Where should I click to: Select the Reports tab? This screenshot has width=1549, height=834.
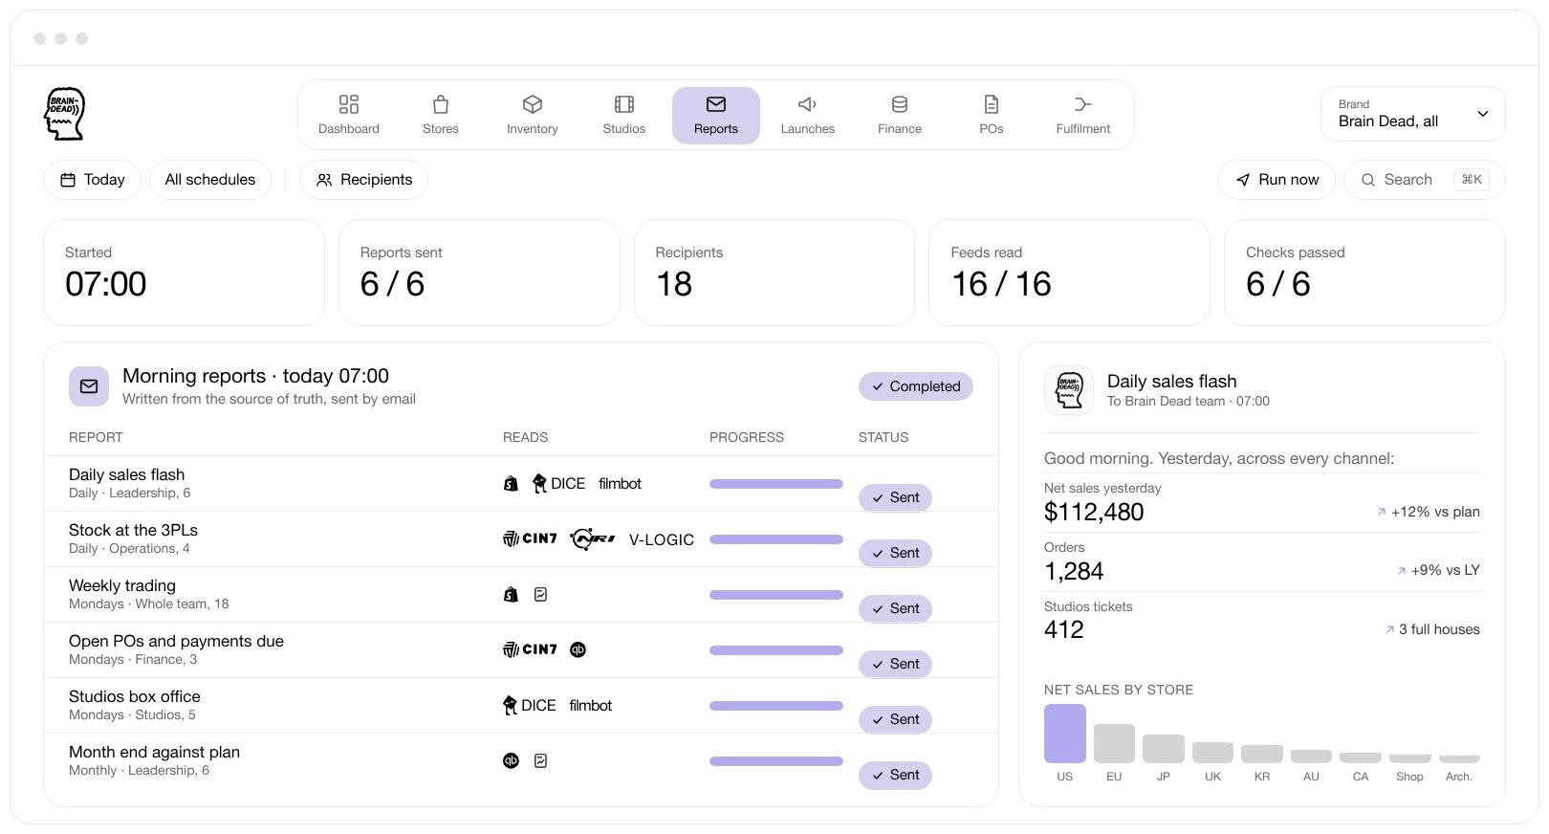click(x=716, y=116)
